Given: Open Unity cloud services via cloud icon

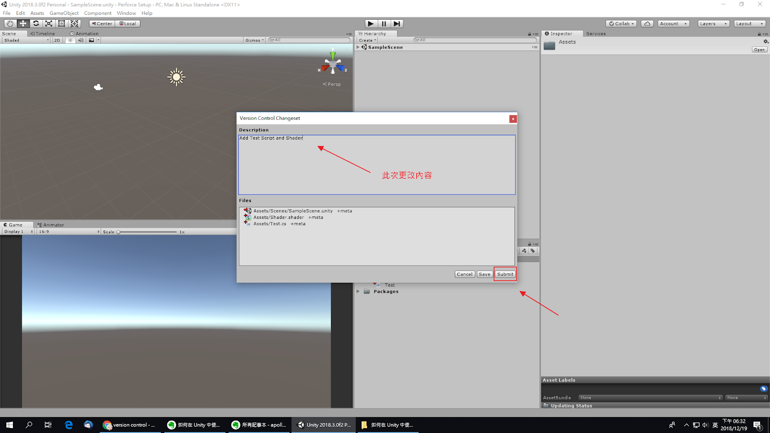Looking at the screenshot, I should click(647, 23).
